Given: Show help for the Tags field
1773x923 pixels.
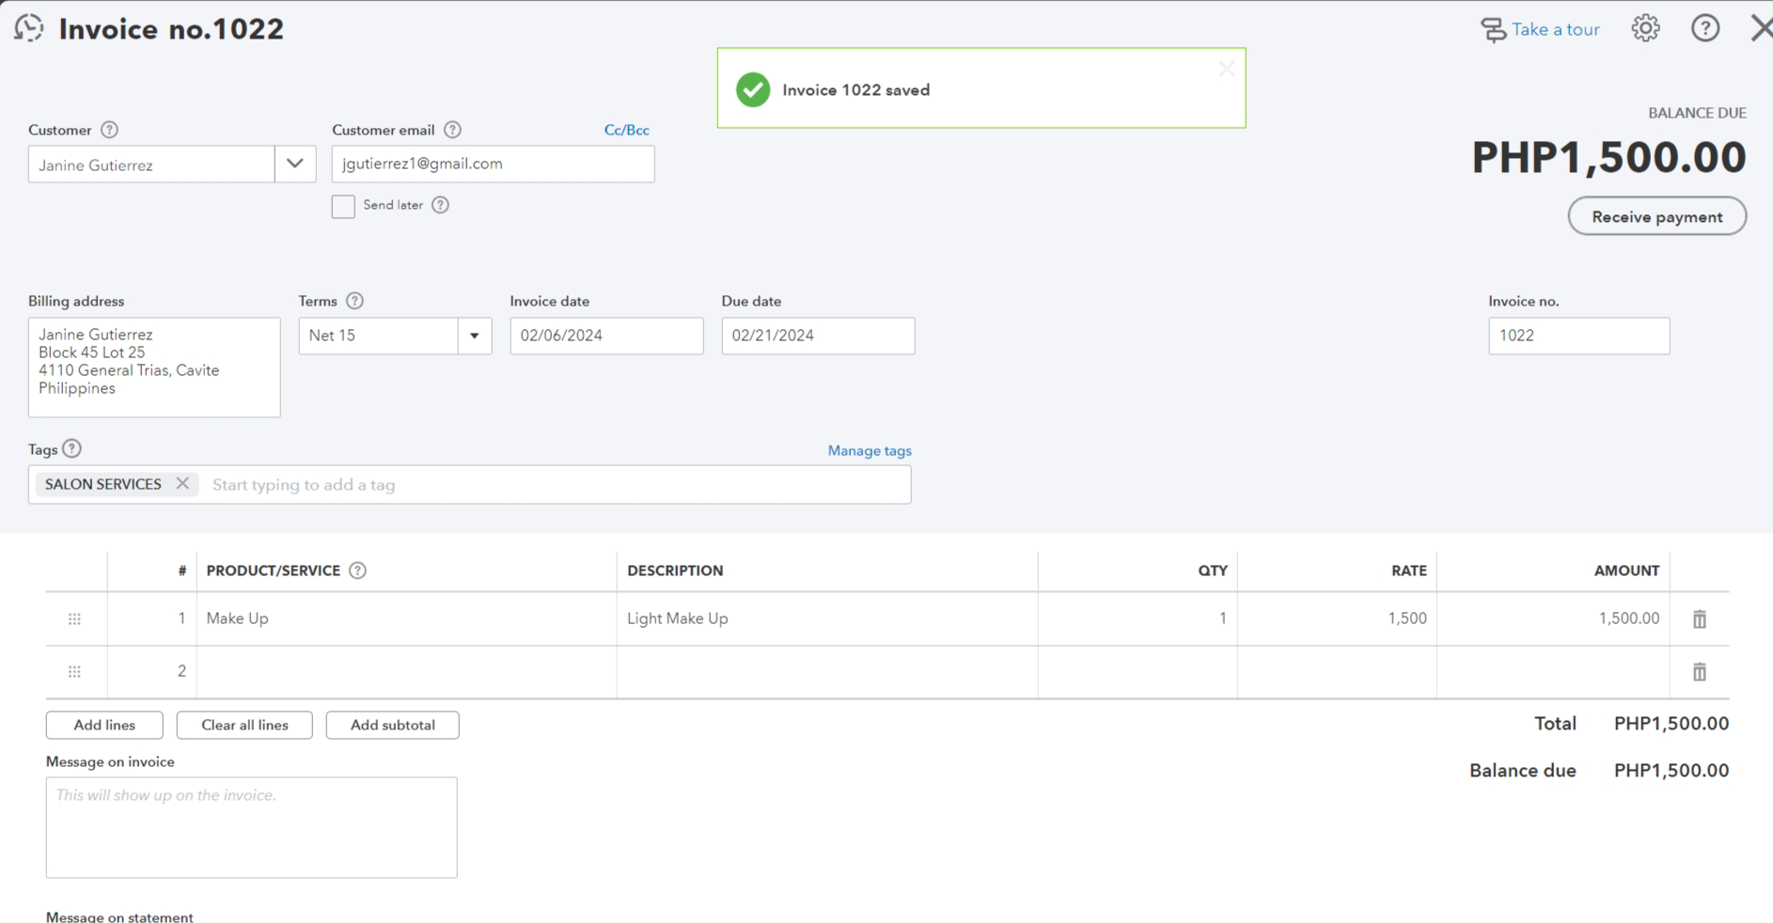Looking at the screenshot, I should click(72, 448).
